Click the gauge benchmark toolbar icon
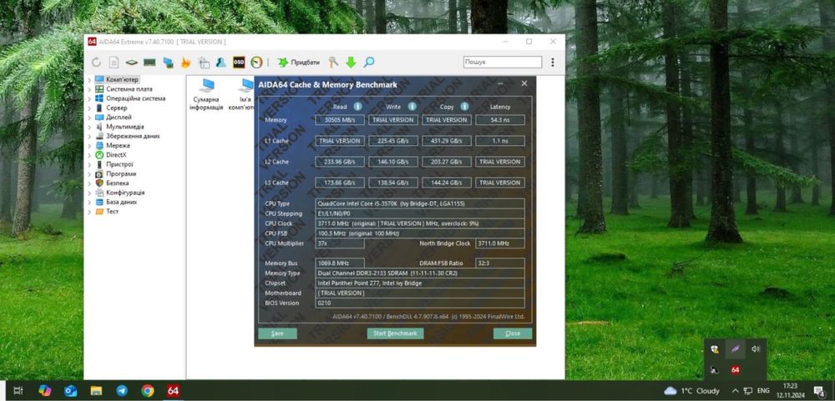Image resolution: width=835 pixels, height=401 pixels. 256,63
